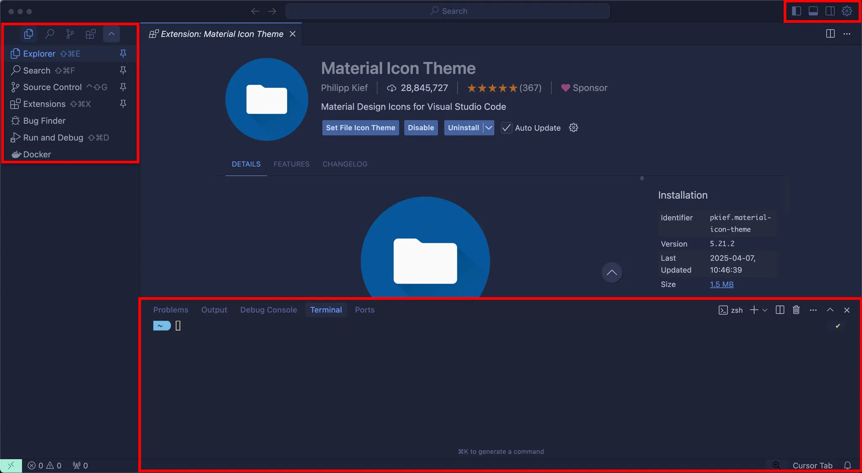Open the Bug Finder view

44,121
